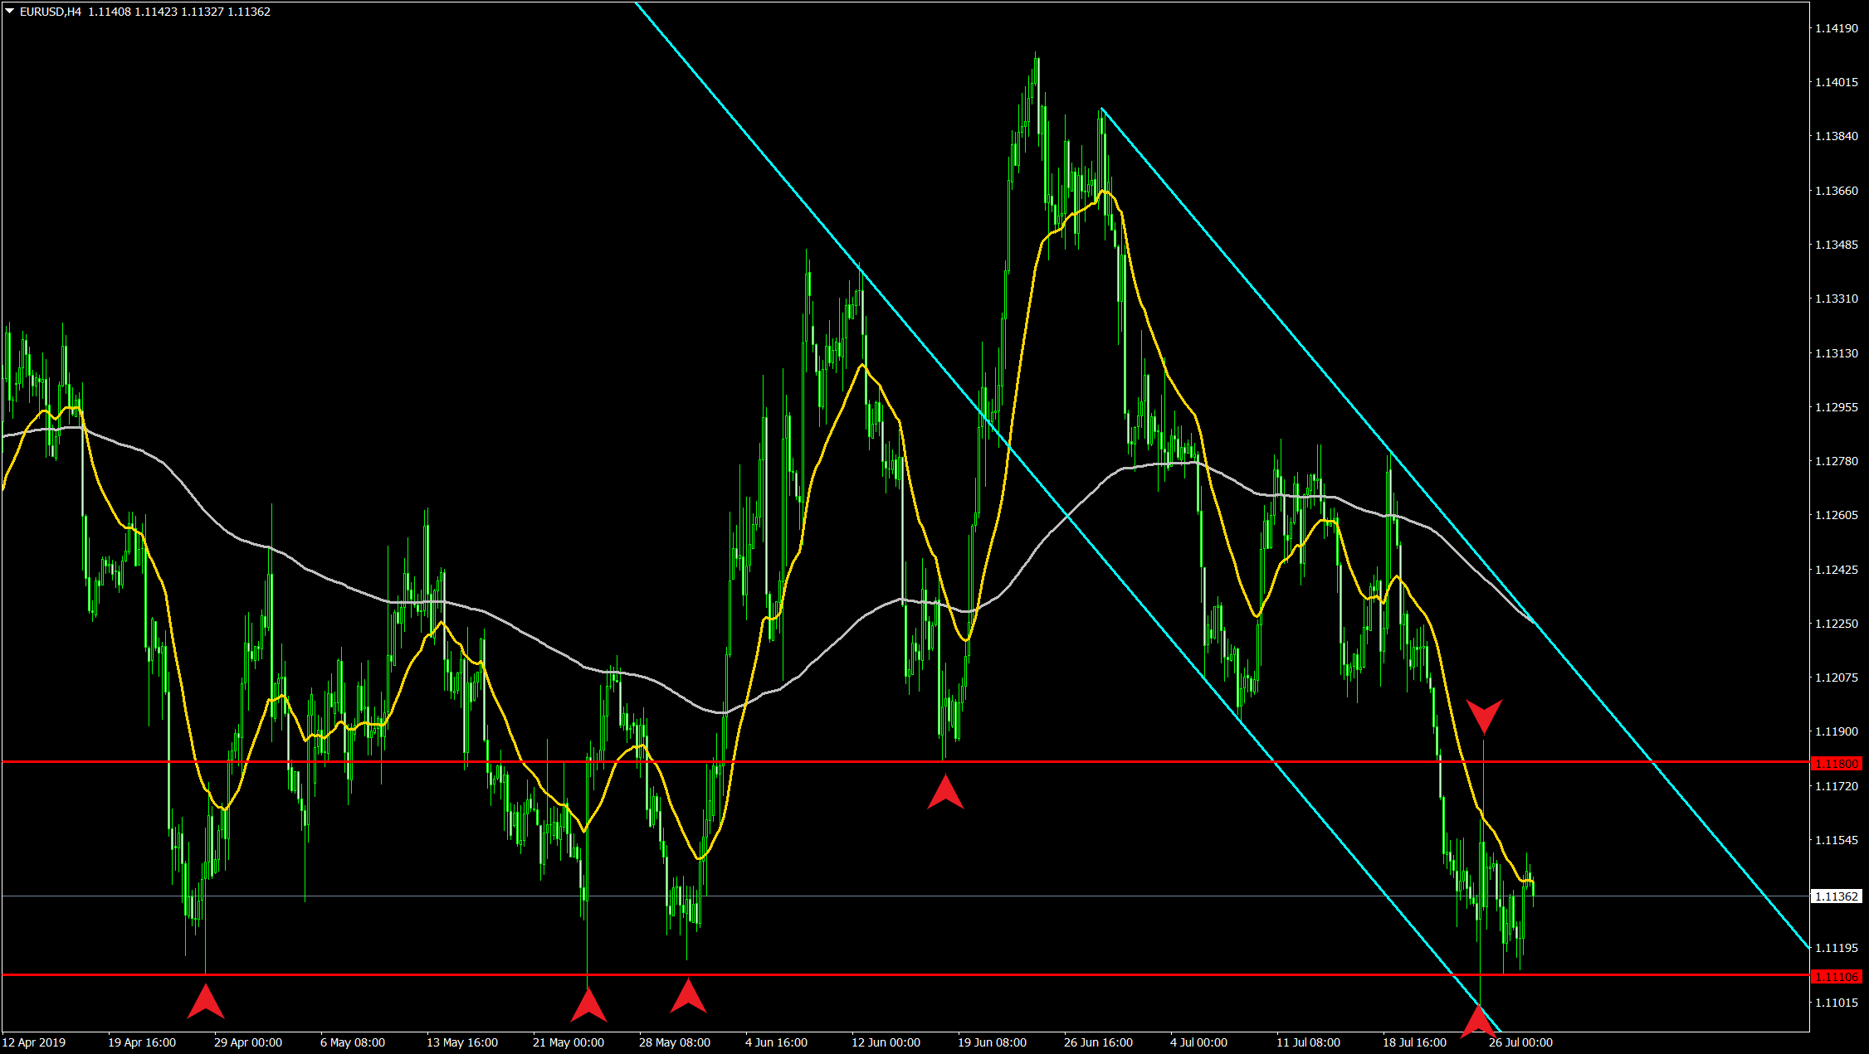Click the red up arrow near 26 Jul
The image size is (1869, 1054).
tap(1478, 1022)
